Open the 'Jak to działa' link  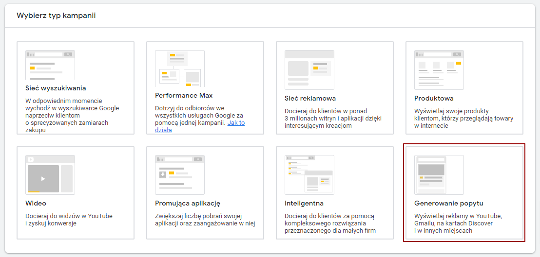[x=236, y=123]
